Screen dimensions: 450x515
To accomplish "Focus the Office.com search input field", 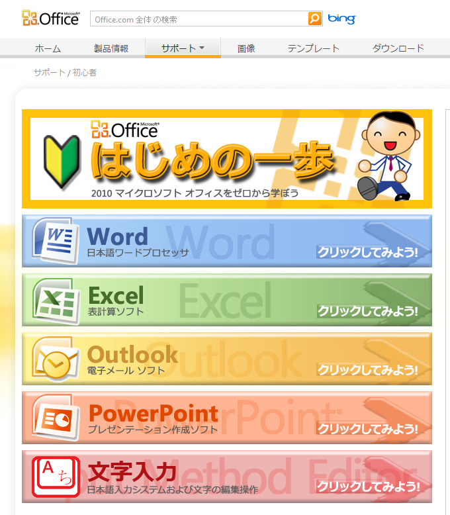I will point(199,19).
